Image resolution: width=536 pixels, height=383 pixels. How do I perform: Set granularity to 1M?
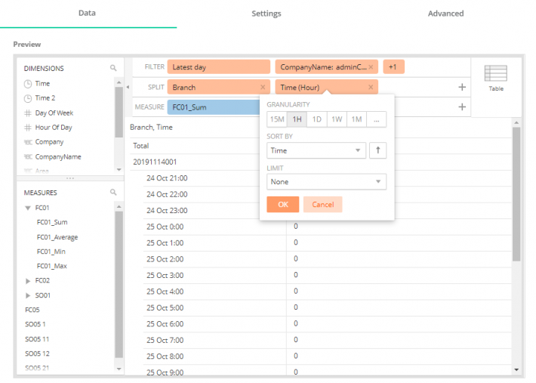(356, 119)
